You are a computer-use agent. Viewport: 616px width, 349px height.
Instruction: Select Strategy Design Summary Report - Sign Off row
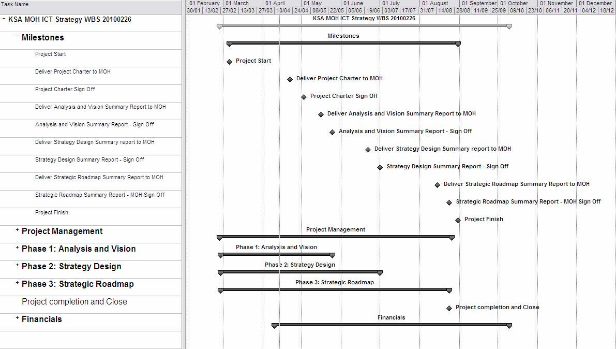(x=91, y=164)
